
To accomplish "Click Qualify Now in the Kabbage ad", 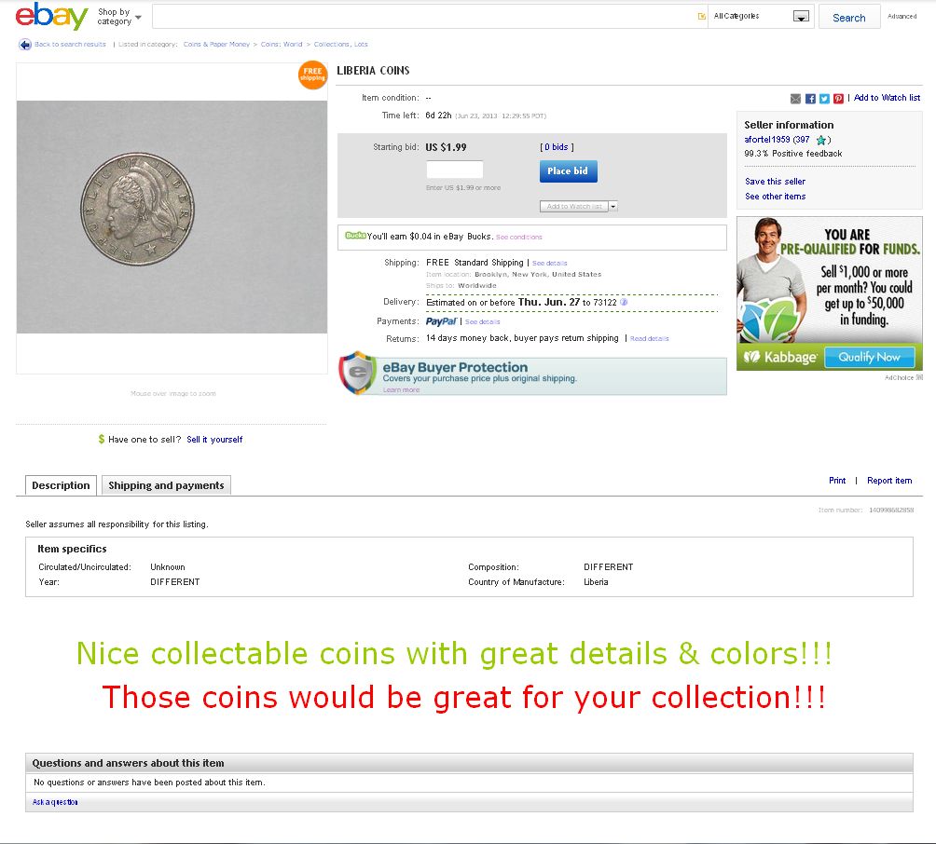I will click(869, 358).
